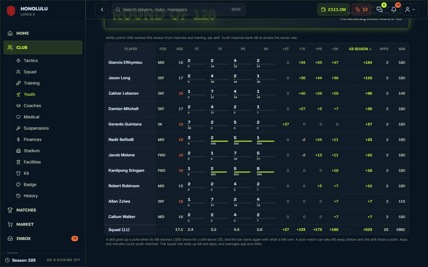
Task: Click the Badge palette icon
Action: point(18,185)
